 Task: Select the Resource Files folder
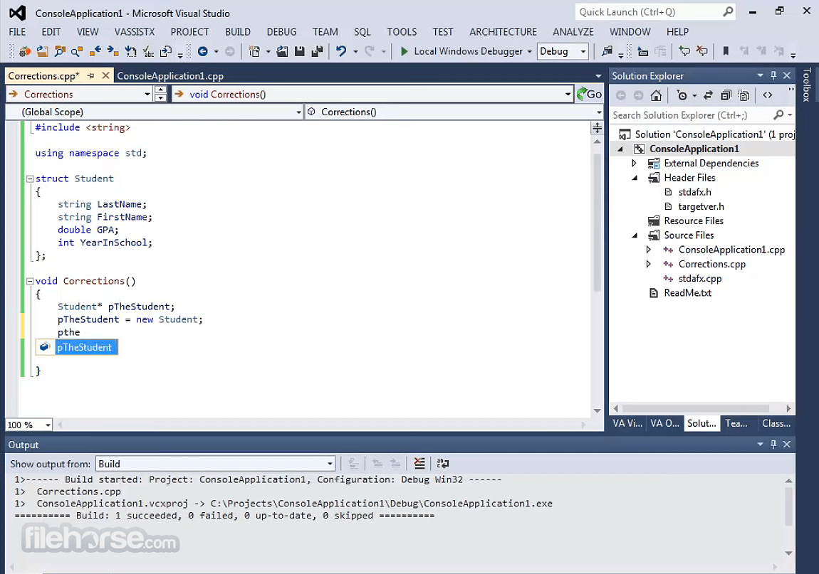[693, 221]
